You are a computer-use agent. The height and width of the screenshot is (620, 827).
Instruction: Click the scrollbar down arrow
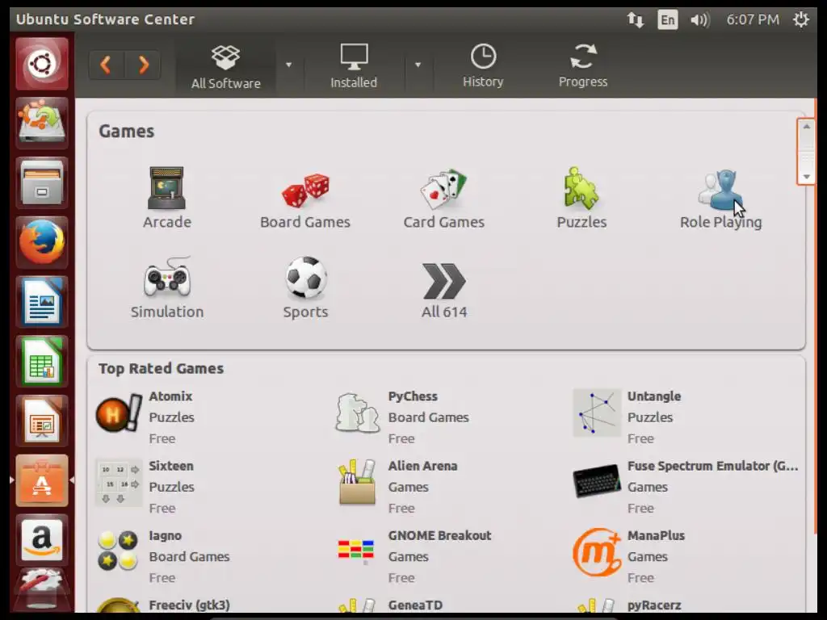point(807,177)
